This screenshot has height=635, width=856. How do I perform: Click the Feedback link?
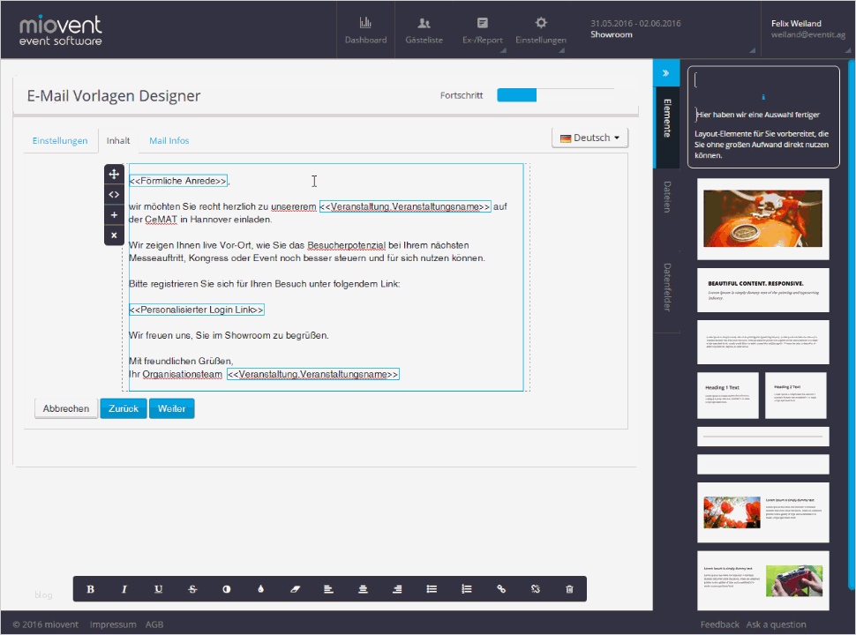[719, 624]
